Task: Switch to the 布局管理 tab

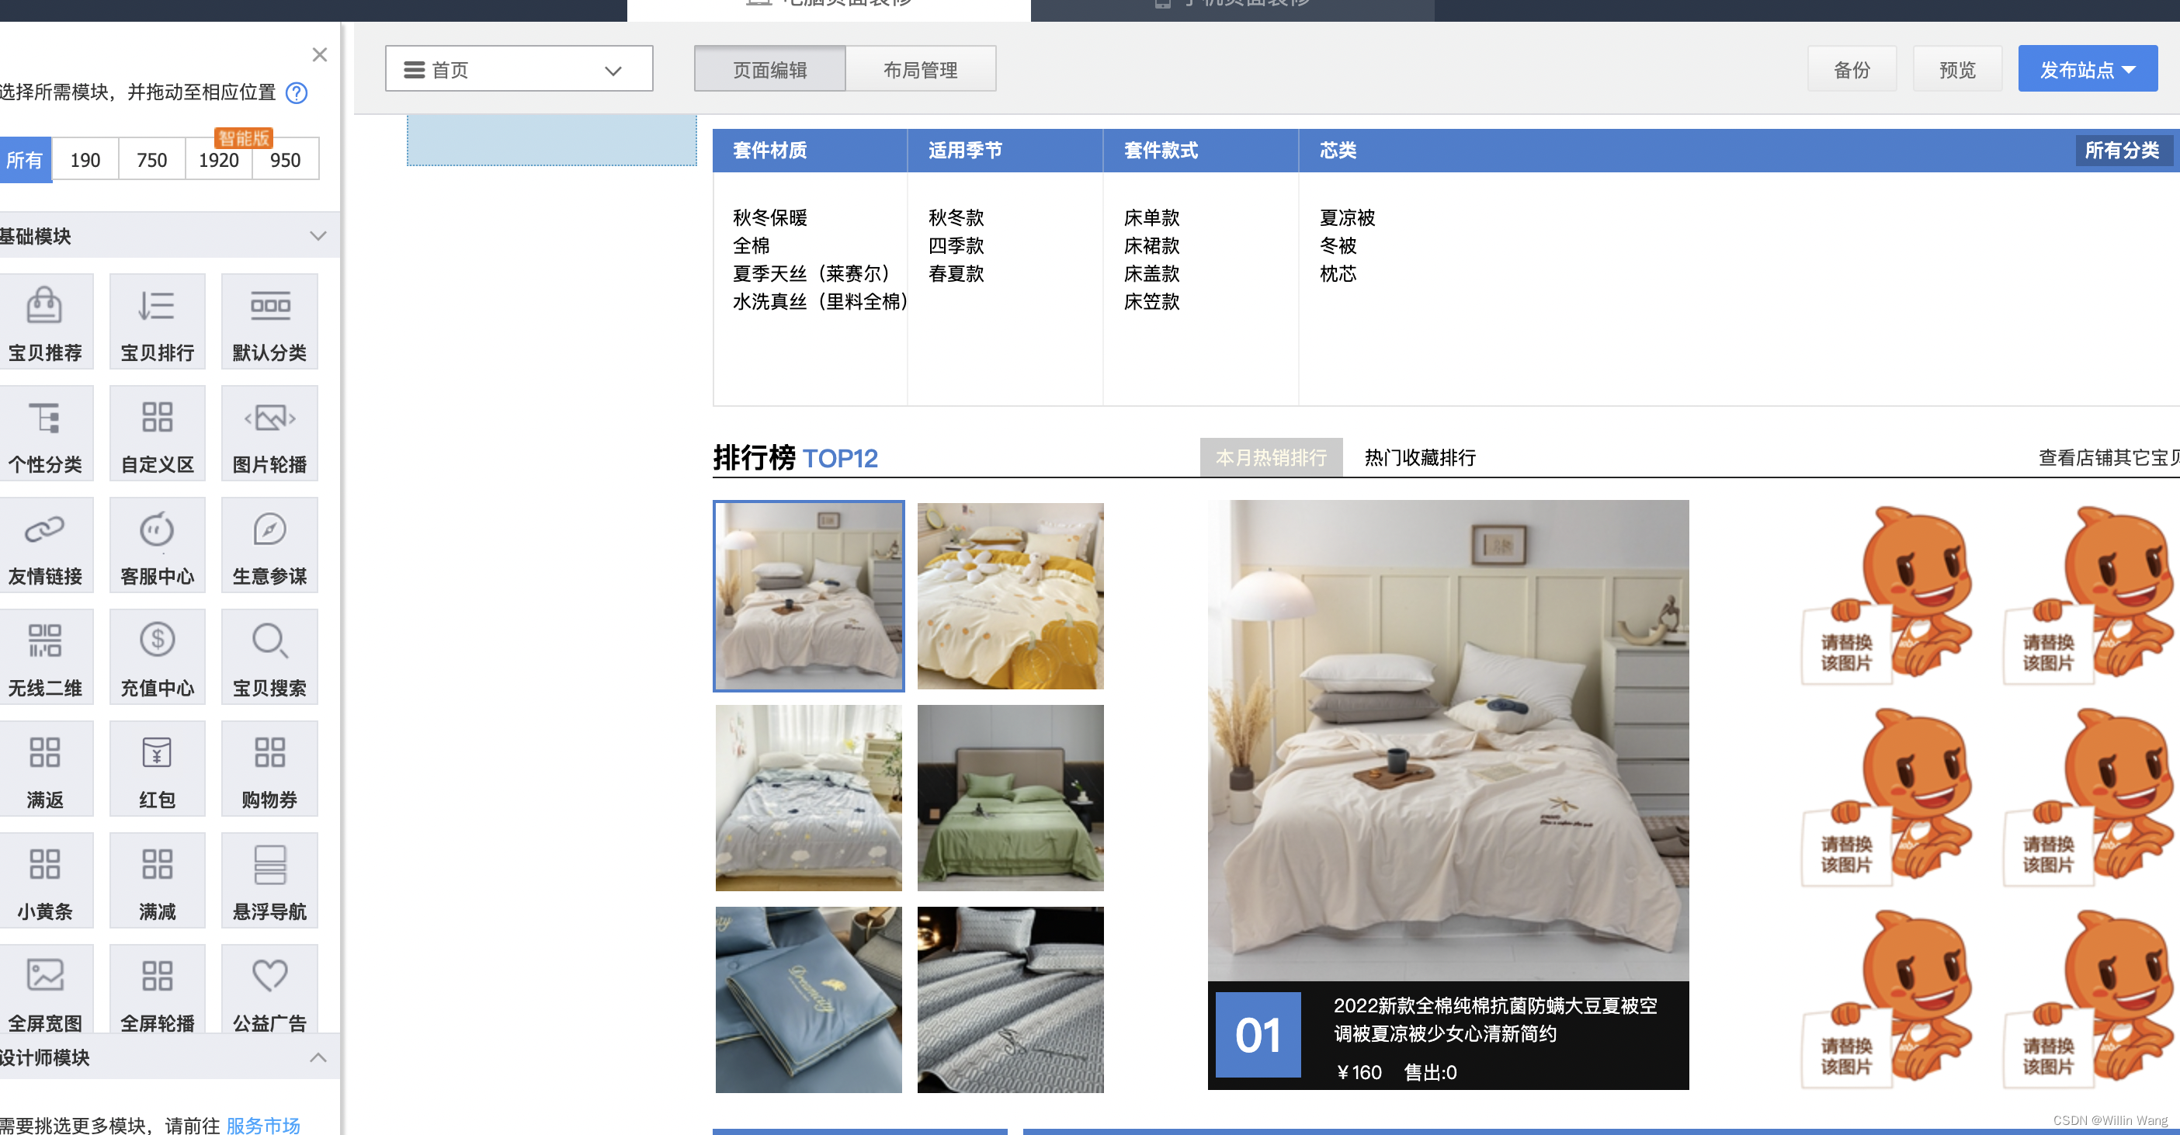Action: click(x=920, y=68)
